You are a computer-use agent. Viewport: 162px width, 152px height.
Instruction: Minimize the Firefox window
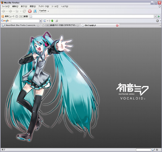pyautogui.click(x=152, y=3)
